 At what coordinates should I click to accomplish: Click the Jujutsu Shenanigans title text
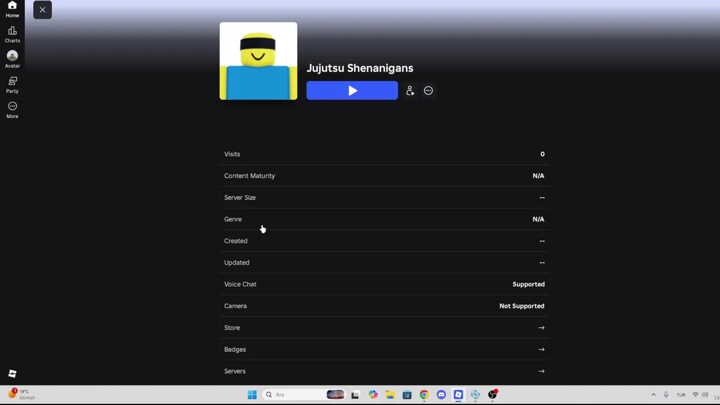tap(360, 68)
